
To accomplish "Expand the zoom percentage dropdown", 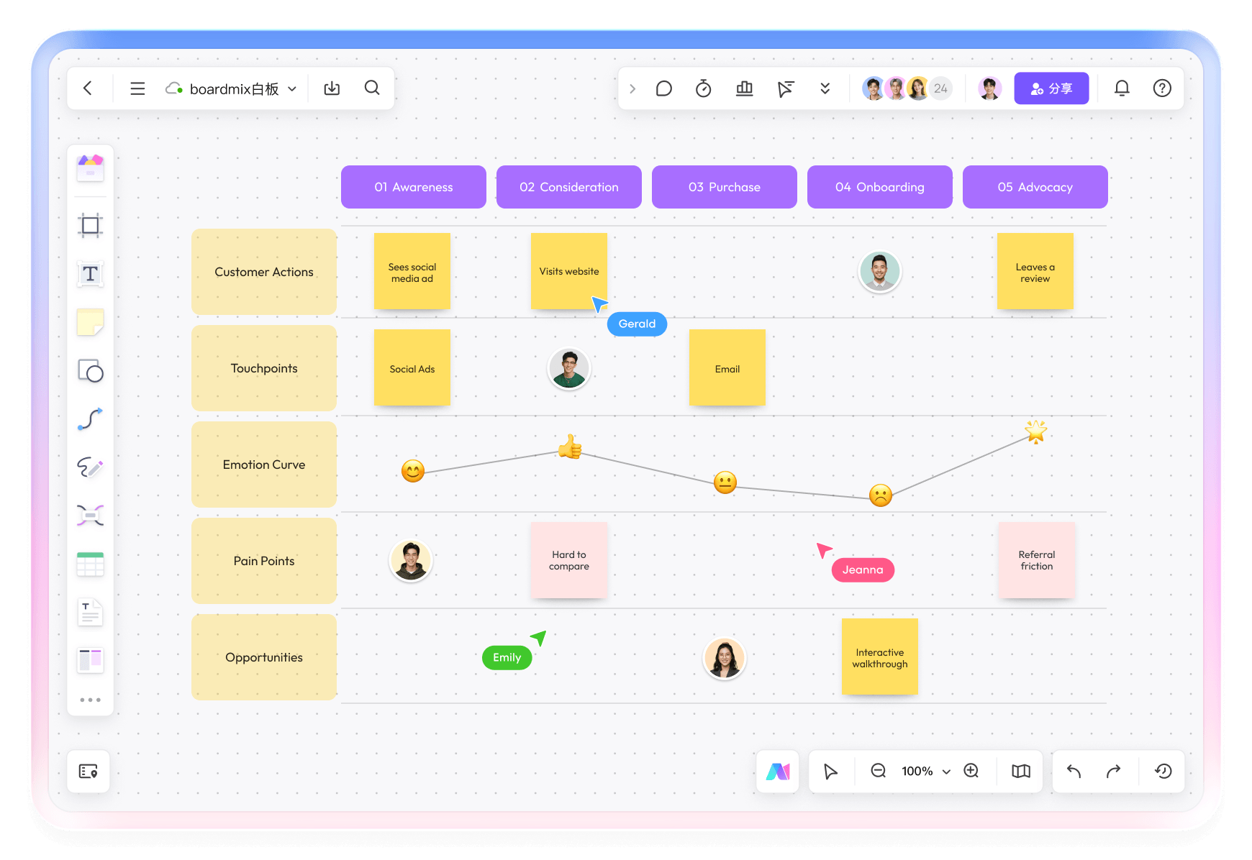I will pos(946,772).
